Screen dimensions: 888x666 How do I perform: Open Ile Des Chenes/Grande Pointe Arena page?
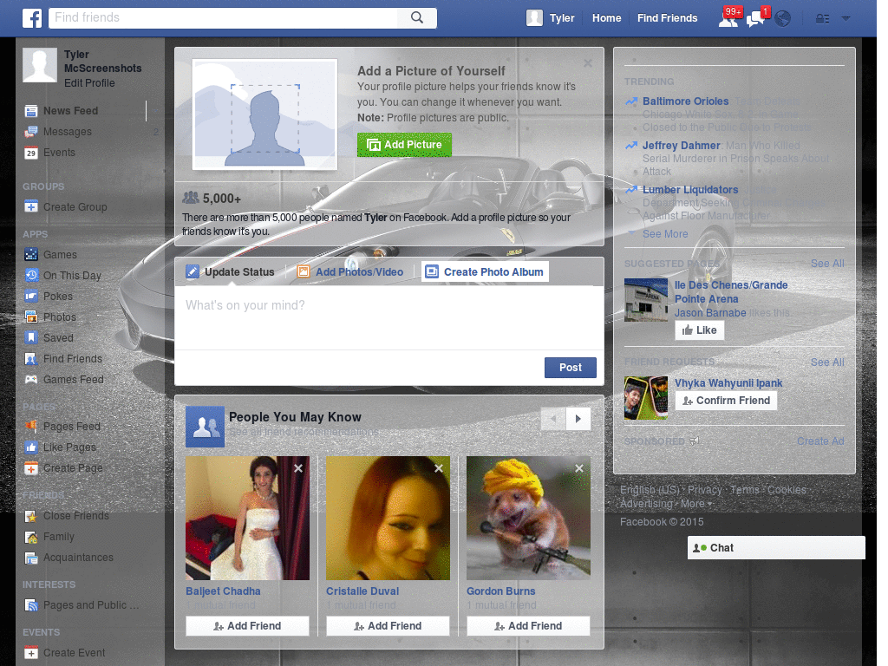click(x=730, y=291)
